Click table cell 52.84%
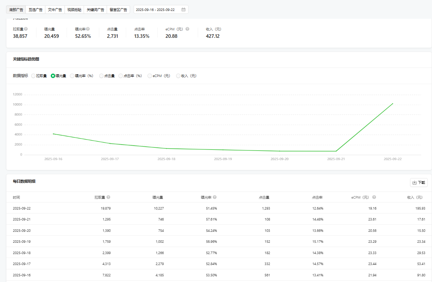 point(212,264)
